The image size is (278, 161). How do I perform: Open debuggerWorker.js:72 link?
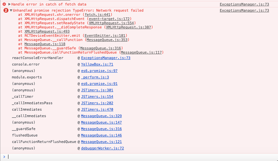tap(103, 148)
